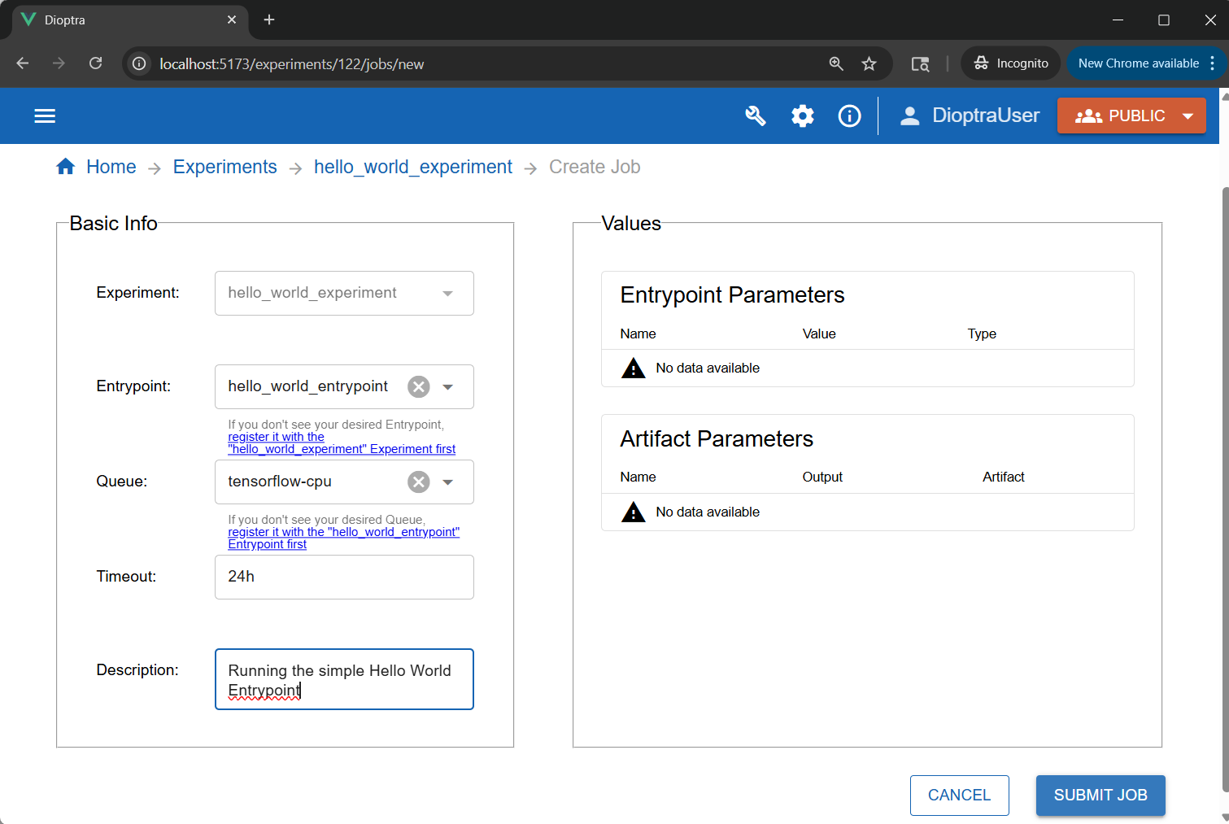Viewport: 1229px width, 824px height.
Task: Click the link to register a new Entrypoint
Action: [x=342, y=443]
